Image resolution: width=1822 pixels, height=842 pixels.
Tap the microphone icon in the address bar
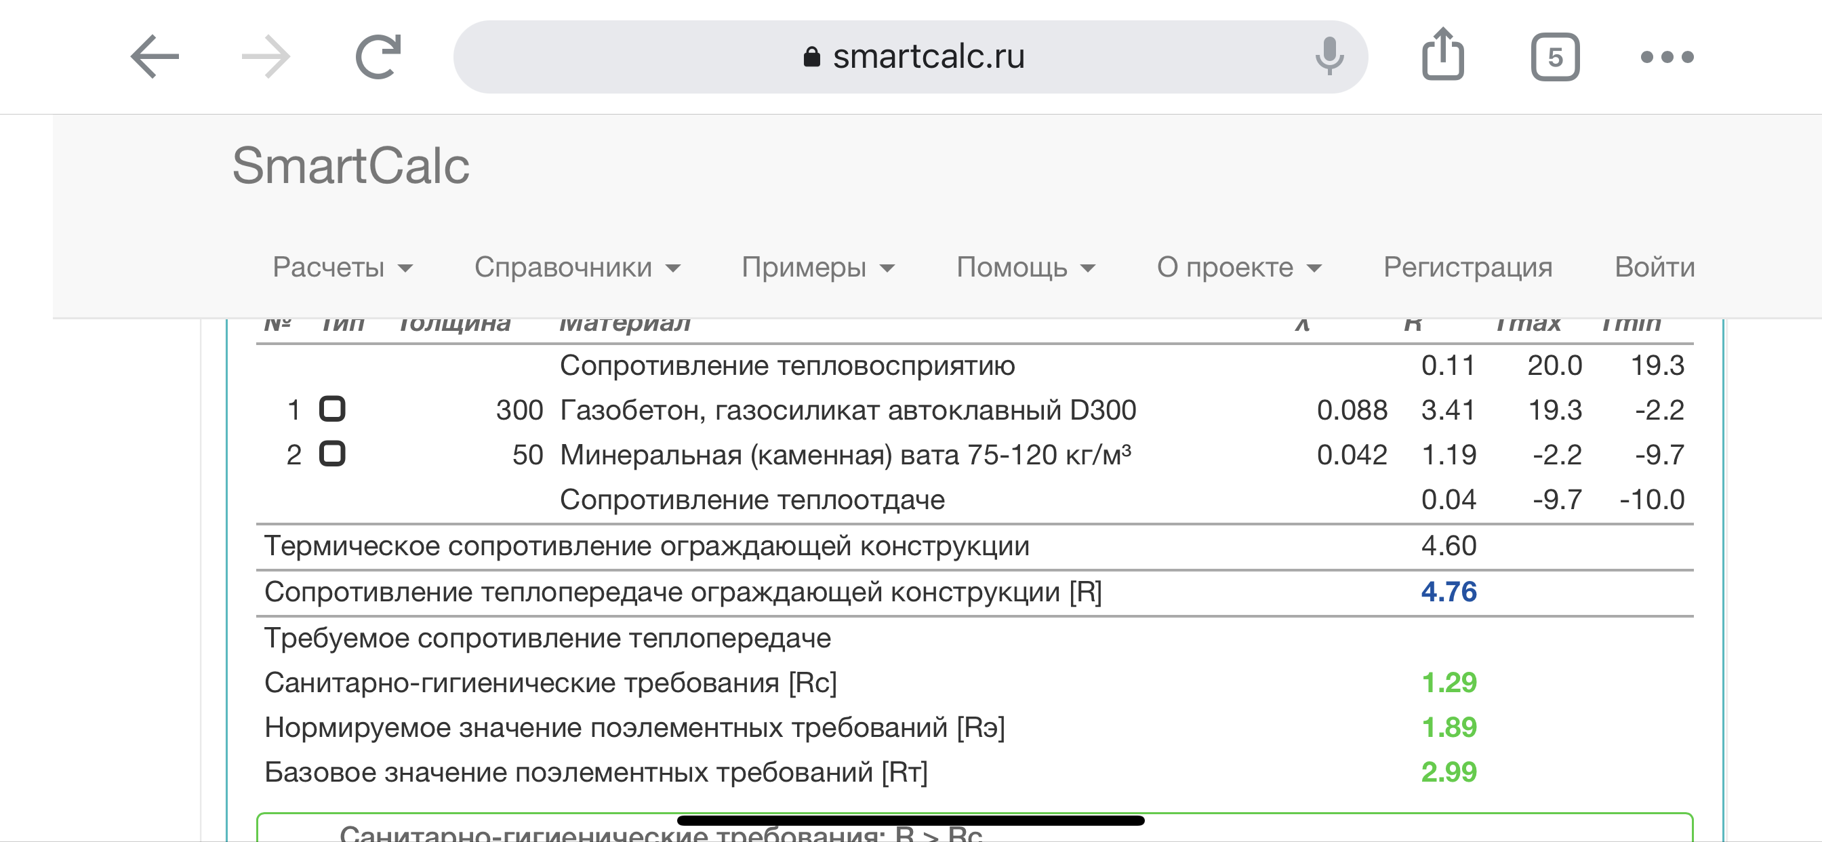click(x=1329, y=56)
